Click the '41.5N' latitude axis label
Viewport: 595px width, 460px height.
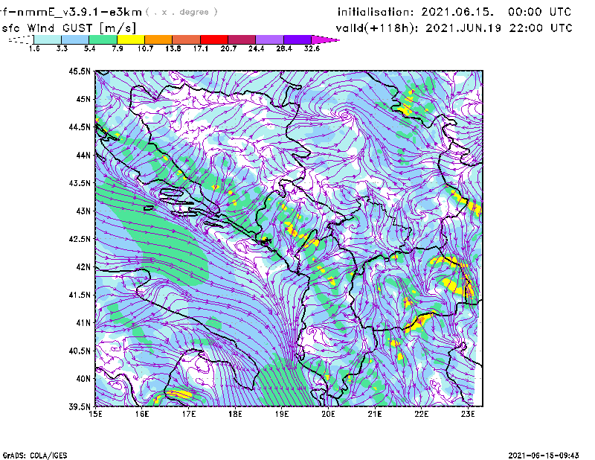coord(80,295)
